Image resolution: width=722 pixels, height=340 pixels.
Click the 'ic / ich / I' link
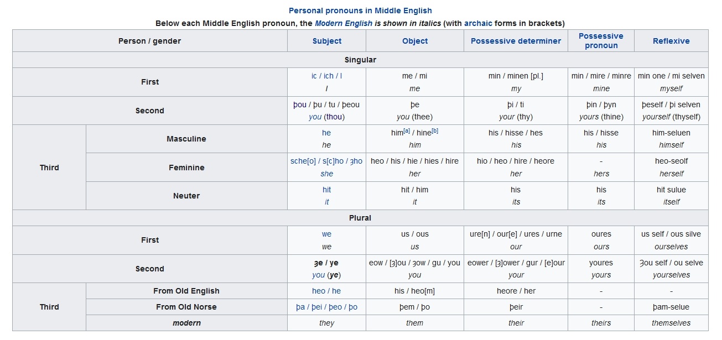(x=326, y=76)
